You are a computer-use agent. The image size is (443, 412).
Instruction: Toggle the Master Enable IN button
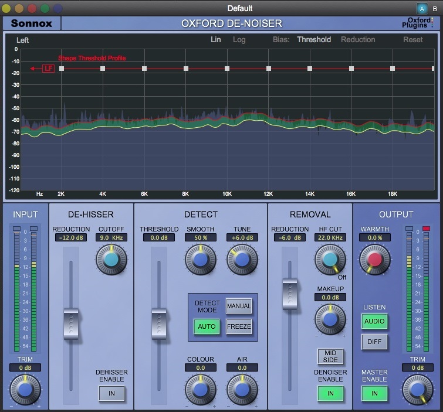pyautogui.click(x=374, y=393)
